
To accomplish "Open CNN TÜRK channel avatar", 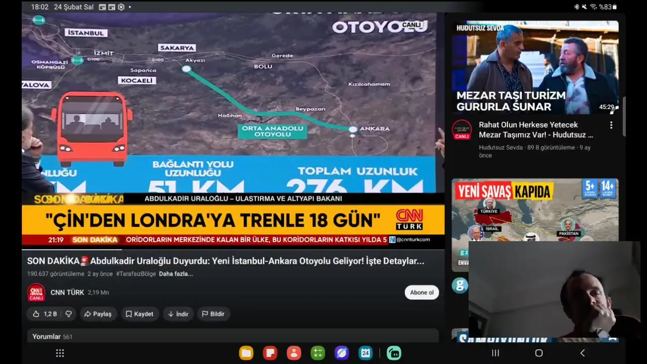I will tap(36, 293).
